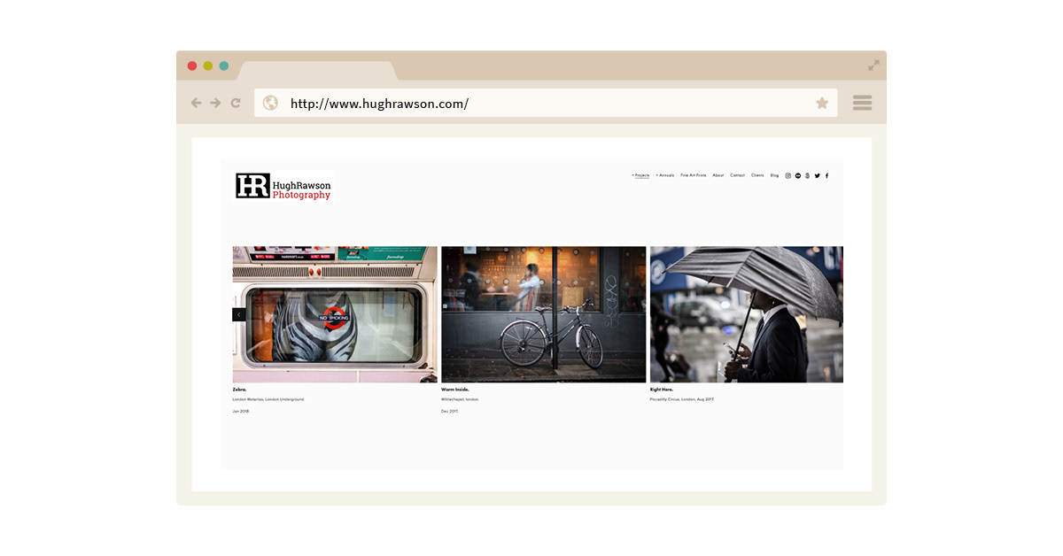This screenshot has height=556, width=1063.
Task: Select the empty browser tab
Action: pos(317,71)
